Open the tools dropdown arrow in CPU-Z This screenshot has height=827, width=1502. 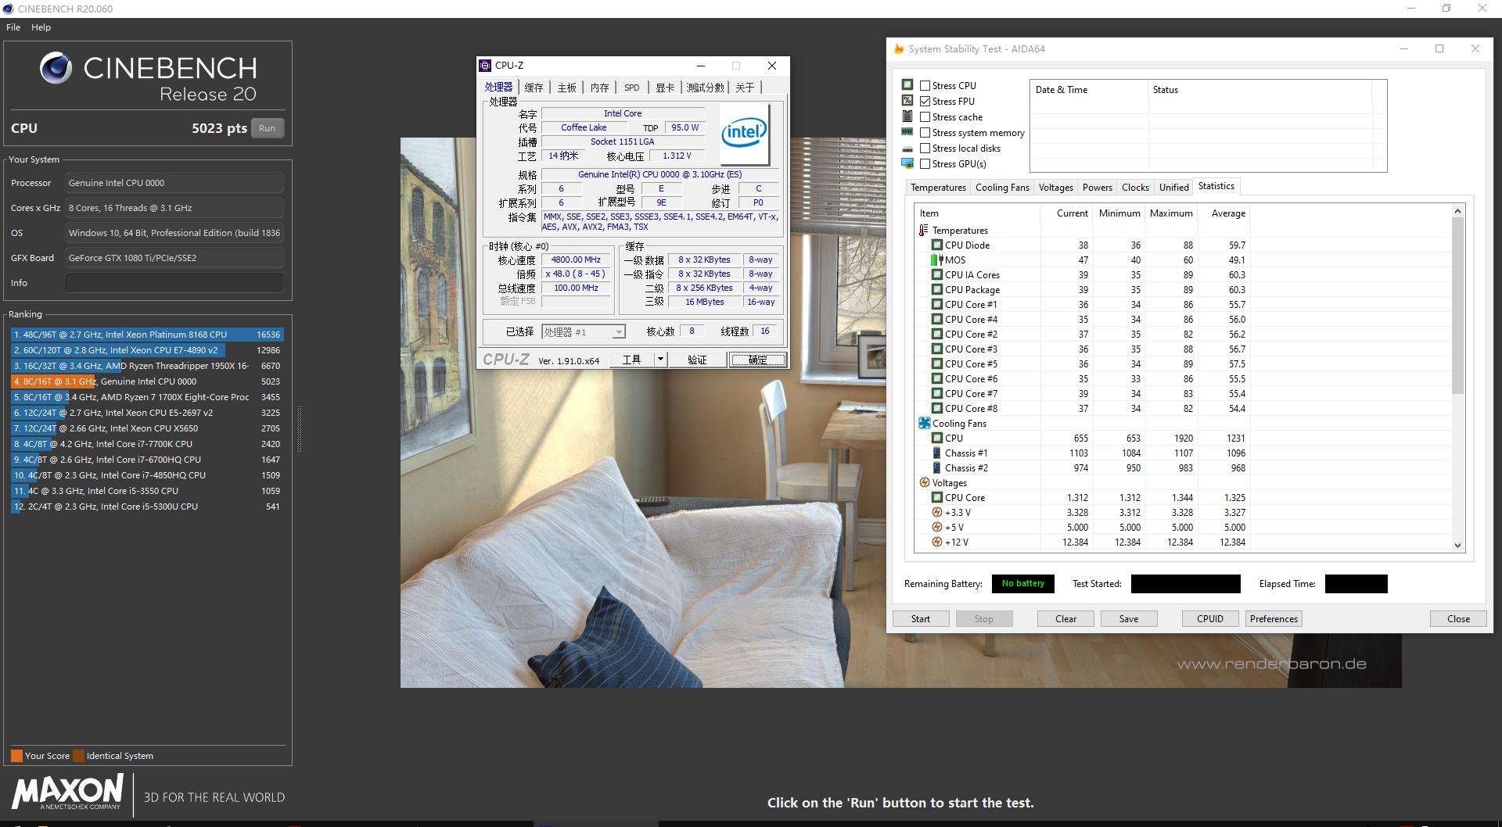click(660, 360)
